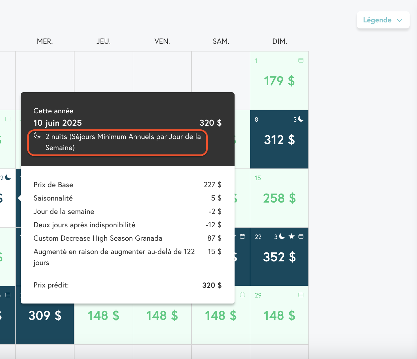Viewport: 417px width, 359px height.
Task: Click the VEN. column header
Action: pos(162,41)
